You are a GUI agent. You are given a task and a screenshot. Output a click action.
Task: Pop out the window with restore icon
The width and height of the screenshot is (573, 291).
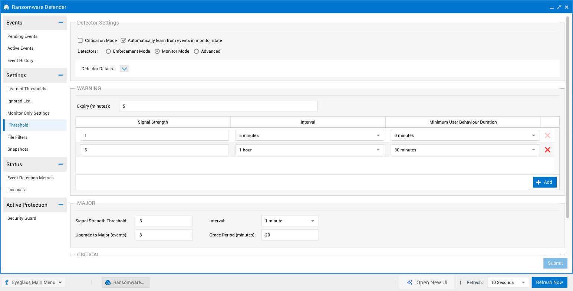pos(559,7)
